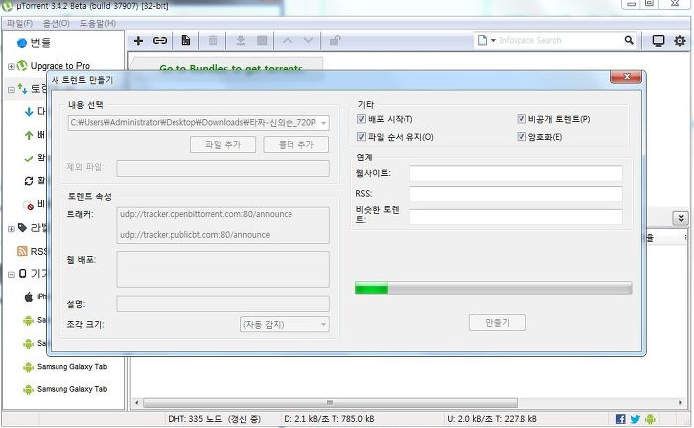Open Preferences gear icon
694x428 pixels.
(680, 41)
